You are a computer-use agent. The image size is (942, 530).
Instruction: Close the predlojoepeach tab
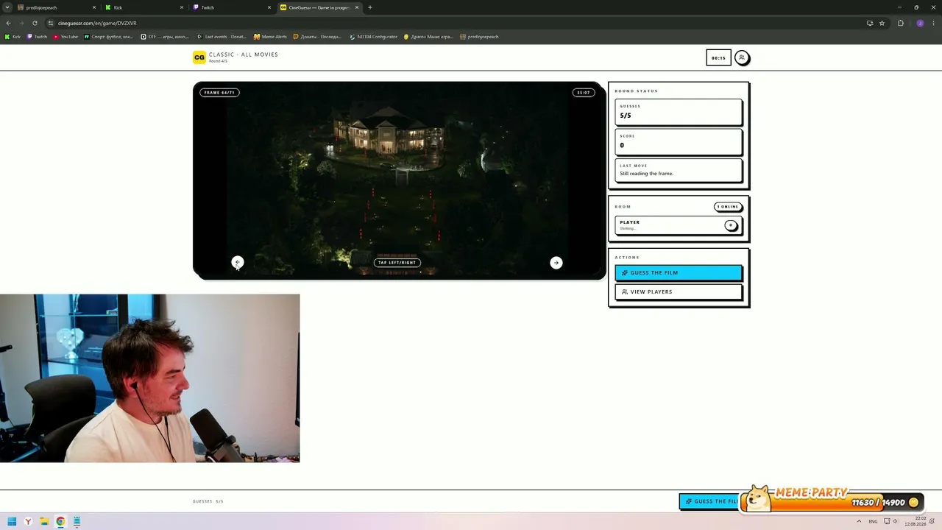click(94, 7)
